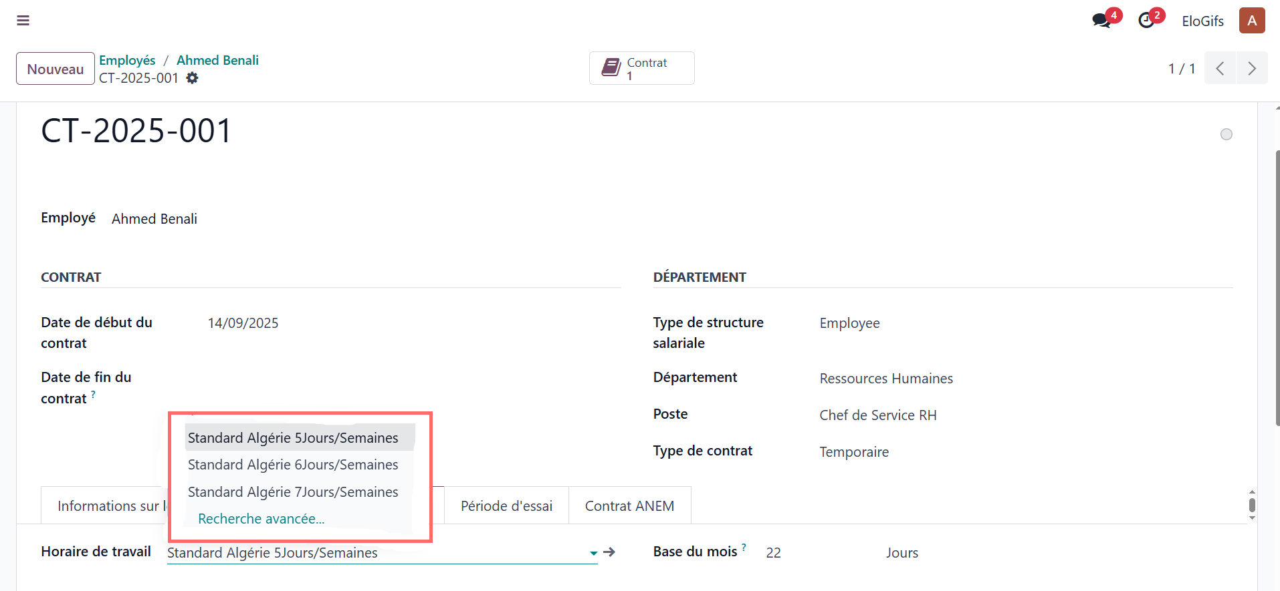Go to the next record arrow
Image resolution: width=1280 pixels, height=591 pixels.
[x=1251, y=68]
